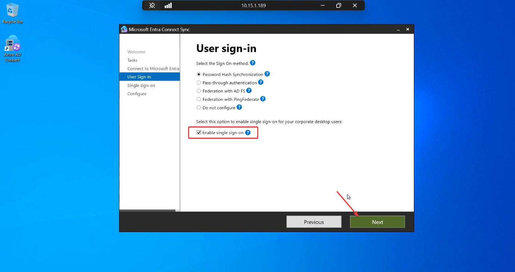Open the Recycle Bin desktop icon
This screenshot has width=515, height=272.
pos(12,13)
